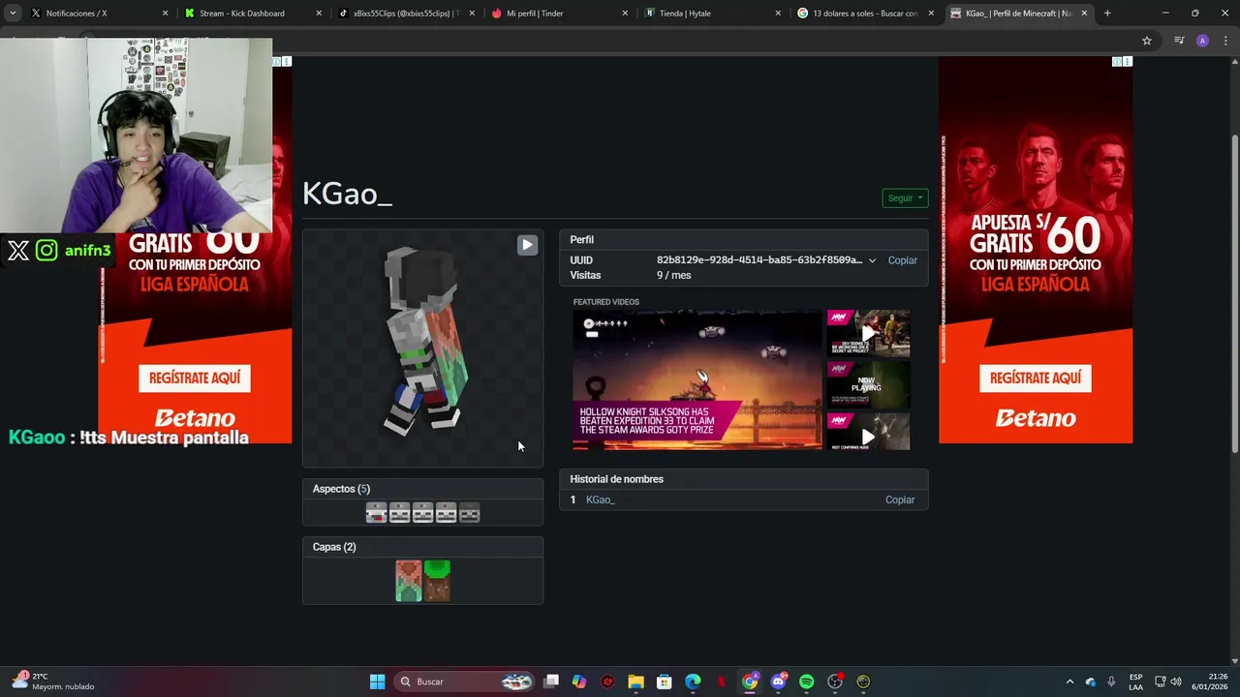The image size is (1240, 697).
Task: Open the tab search dropdown arrow
Action: [x=12, y=14]
